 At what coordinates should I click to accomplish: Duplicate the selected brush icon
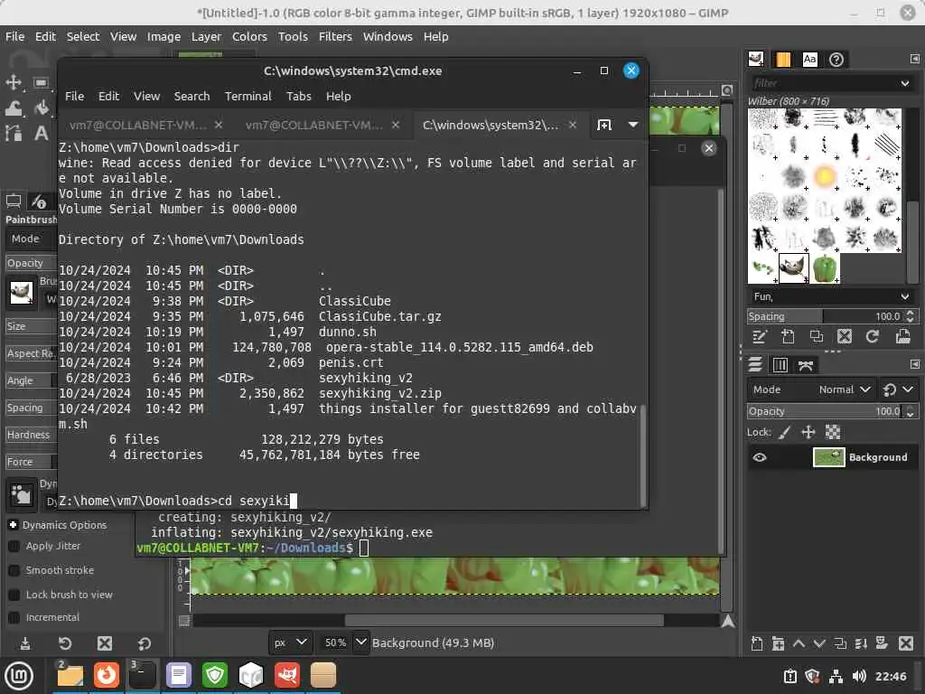click(x=817, y=336)
